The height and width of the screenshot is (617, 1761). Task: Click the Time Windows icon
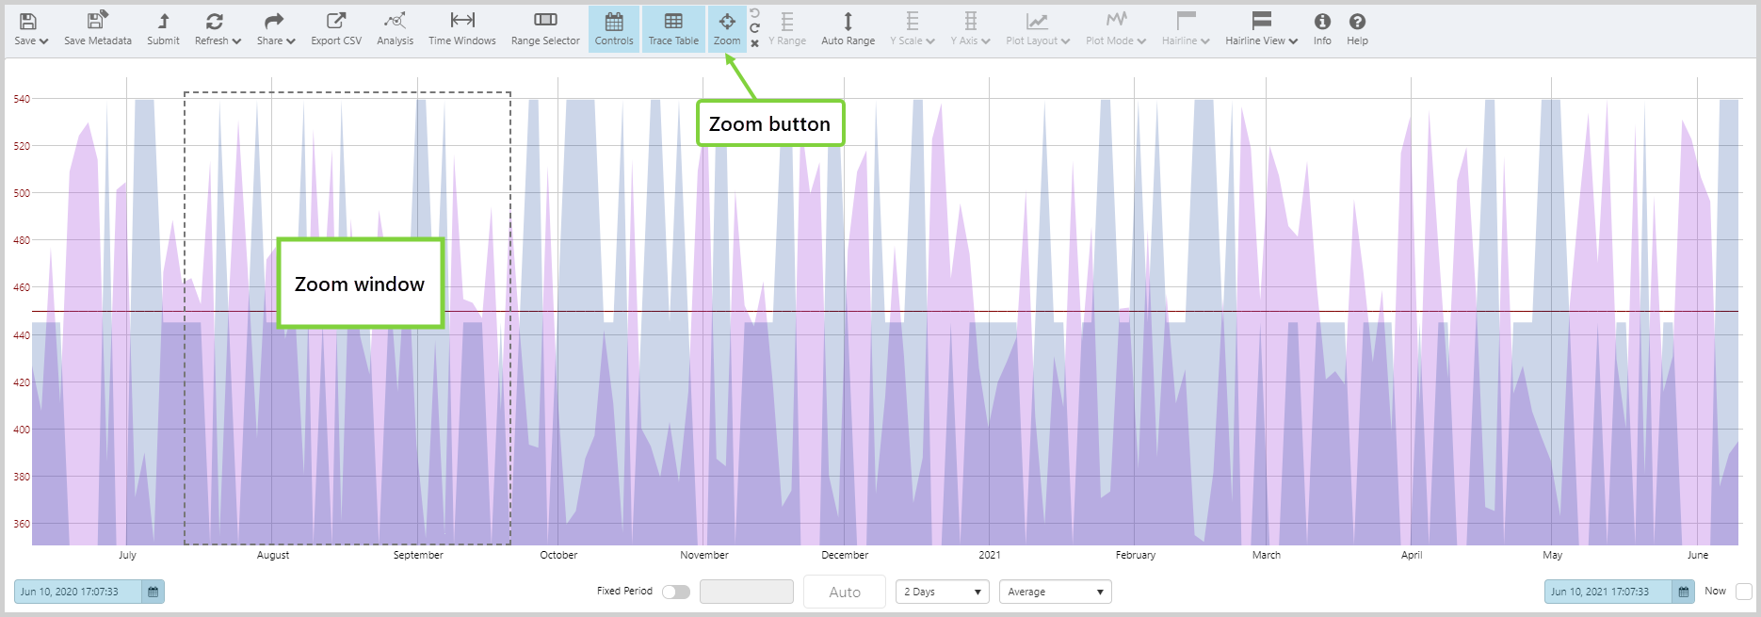coord(461,22)
